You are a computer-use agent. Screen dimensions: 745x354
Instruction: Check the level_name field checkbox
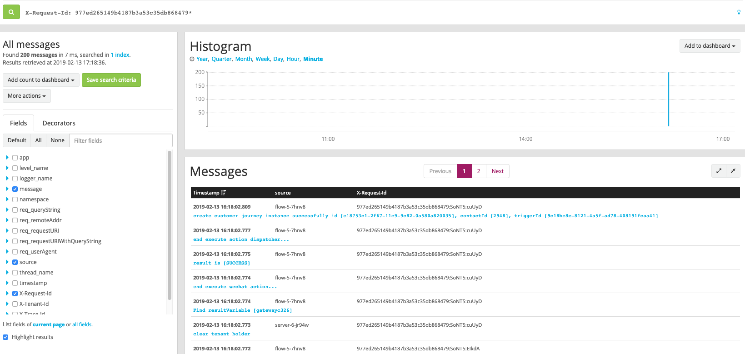click(15, 168)
